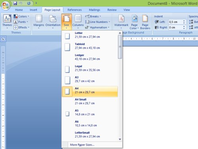Click the horizontal ruler
Screen dimensions: 198x149
(x=160, y=39)
